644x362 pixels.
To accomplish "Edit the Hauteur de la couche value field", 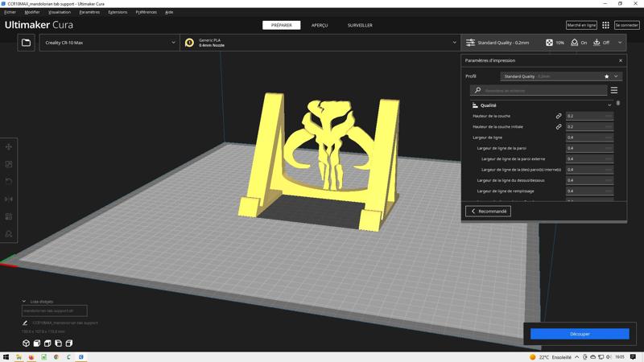I will [x=589, y=116].
